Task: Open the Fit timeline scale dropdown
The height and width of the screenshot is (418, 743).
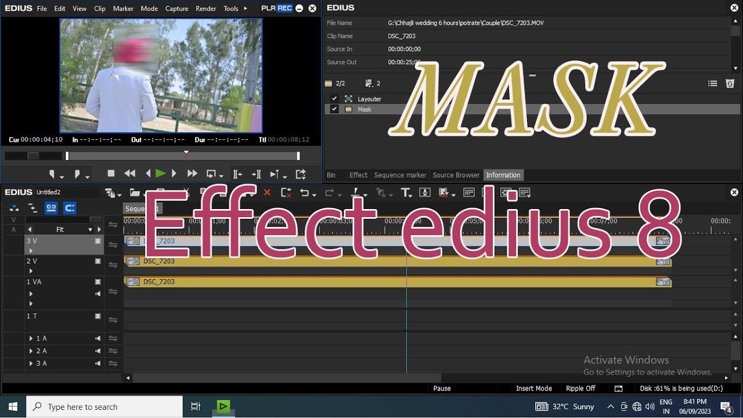Action: coord(90,230)
